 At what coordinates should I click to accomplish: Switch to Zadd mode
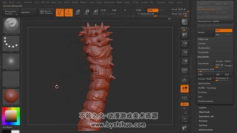click(x=139, y=10)
